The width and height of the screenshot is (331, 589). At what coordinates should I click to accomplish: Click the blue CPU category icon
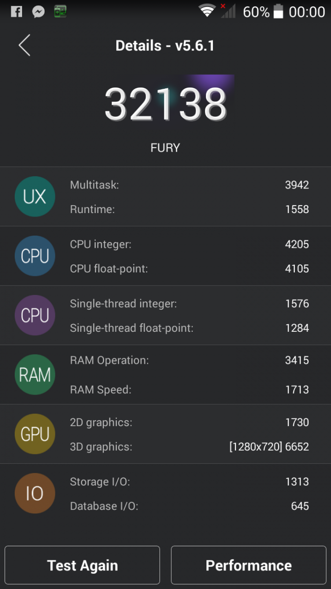[35, 256]
